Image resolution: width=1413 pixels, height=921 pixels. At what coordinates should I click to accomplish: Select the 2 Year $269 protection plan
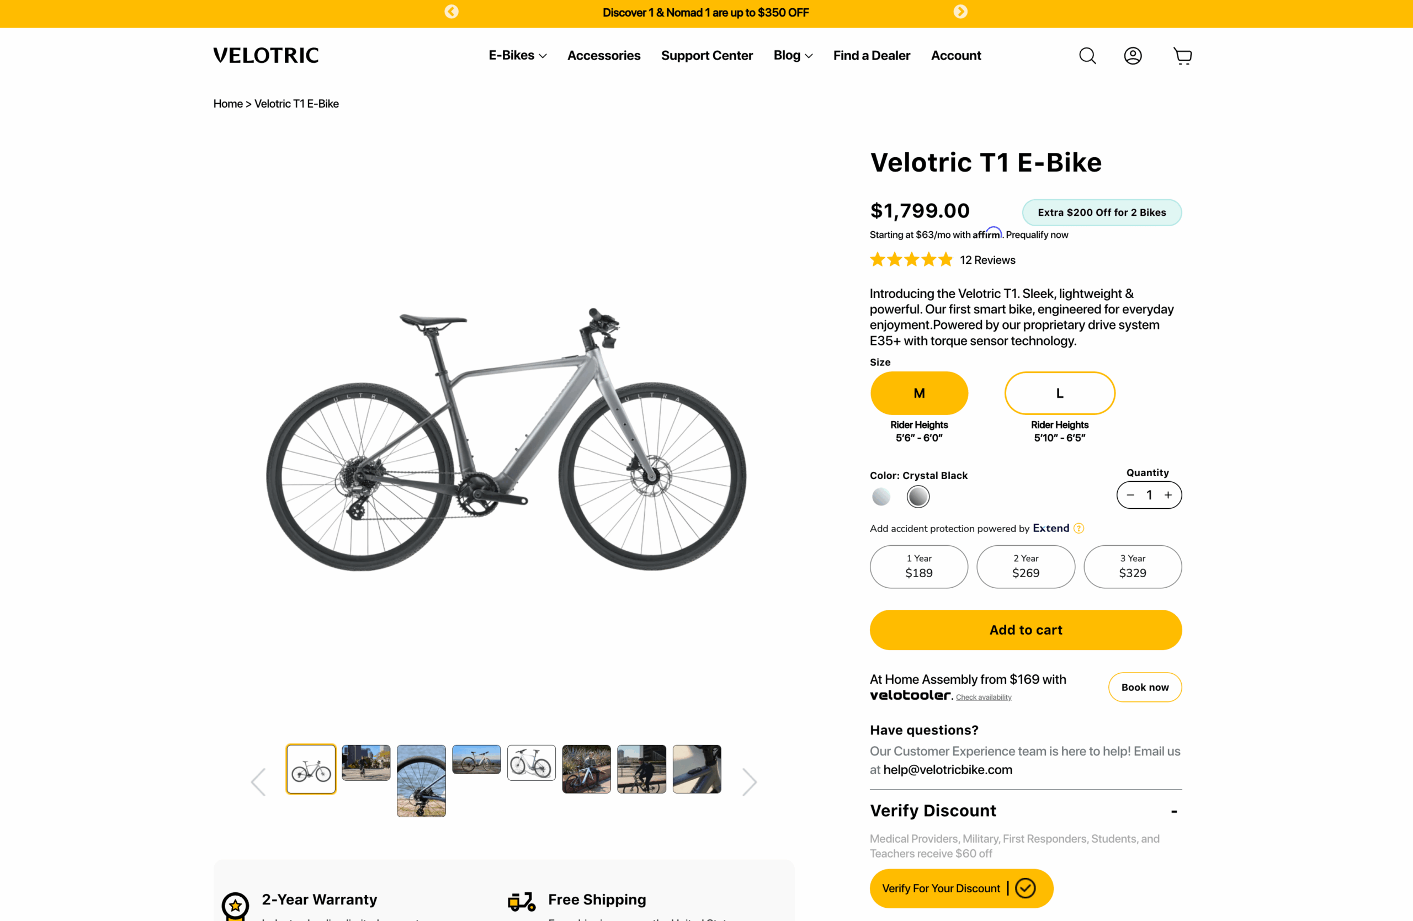pyautogui.click(x=1026, y=566)
